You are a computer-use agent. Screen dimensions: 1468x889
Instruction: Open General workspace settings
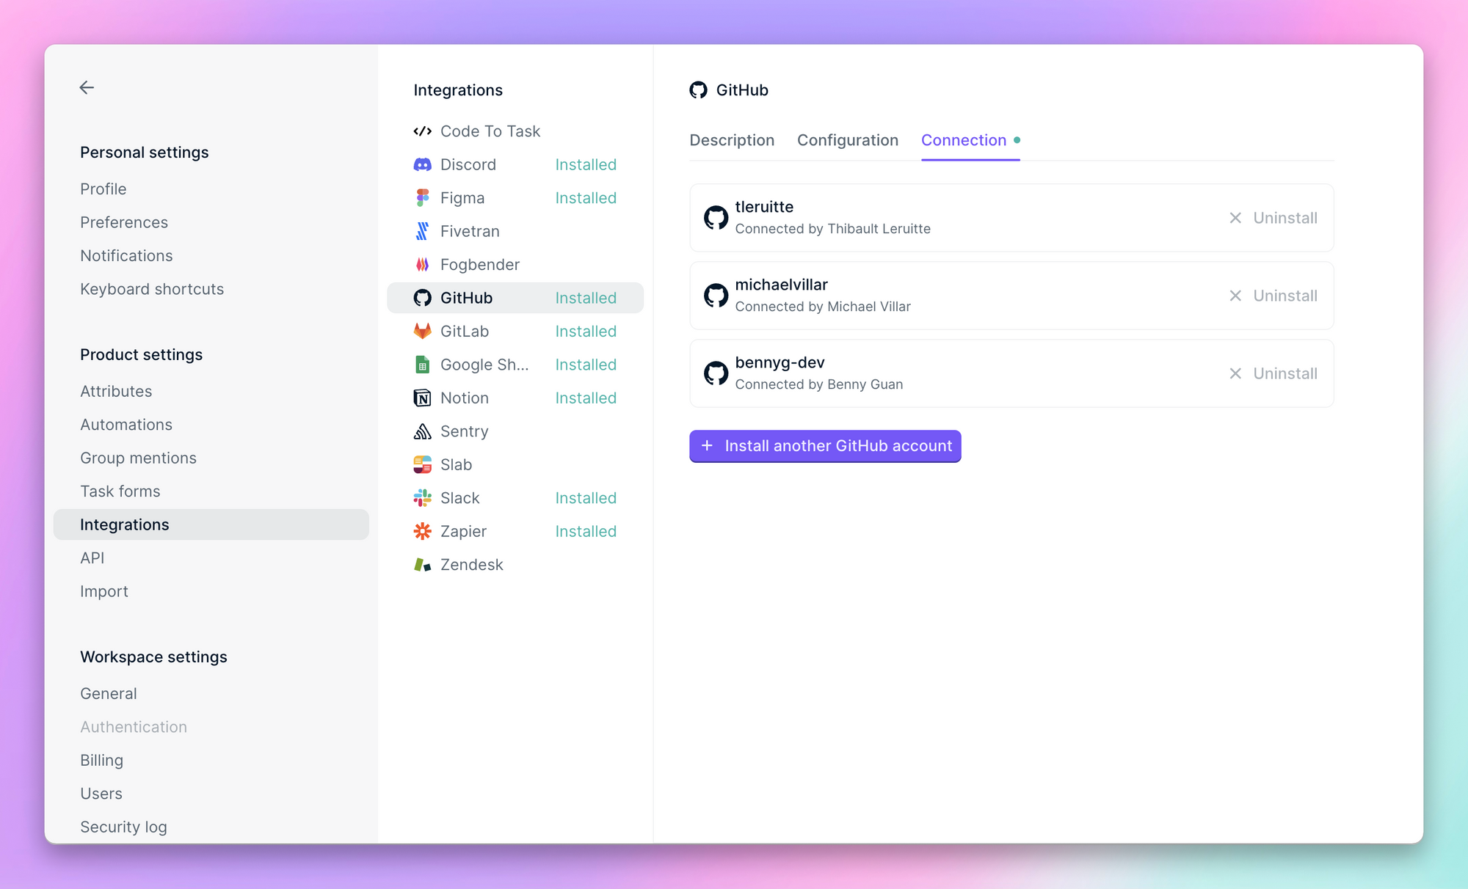point(109,694)
